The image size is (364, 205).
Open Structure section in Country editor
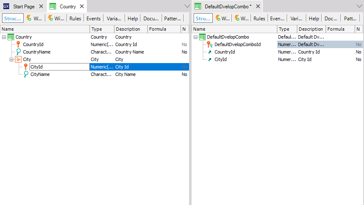(x=13, y=18)
